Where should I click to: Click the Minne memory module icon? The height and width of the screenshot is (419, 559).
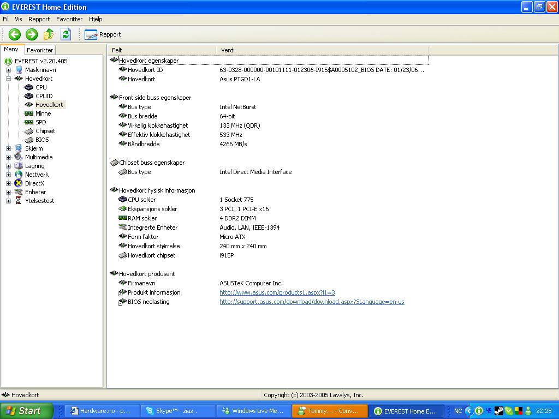coord(29,113)
